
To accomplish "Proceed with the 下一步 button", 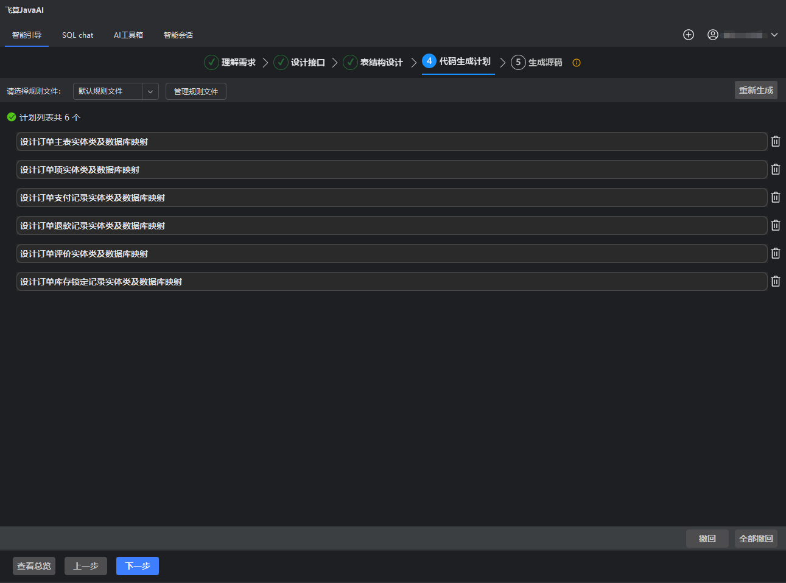I will click(138, 566).
